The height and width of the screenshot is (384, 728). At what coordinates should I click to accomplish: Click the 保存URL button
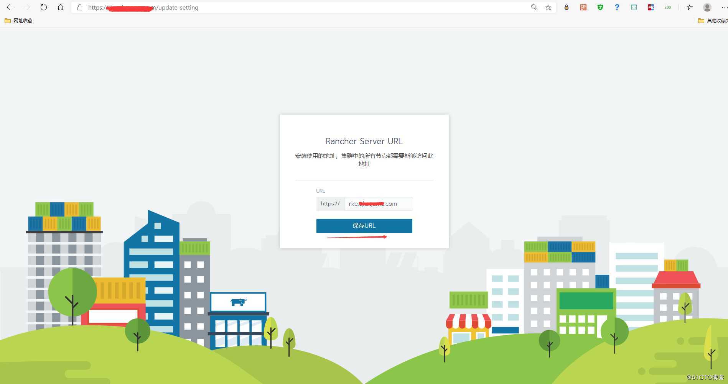(x=364, y=226)
